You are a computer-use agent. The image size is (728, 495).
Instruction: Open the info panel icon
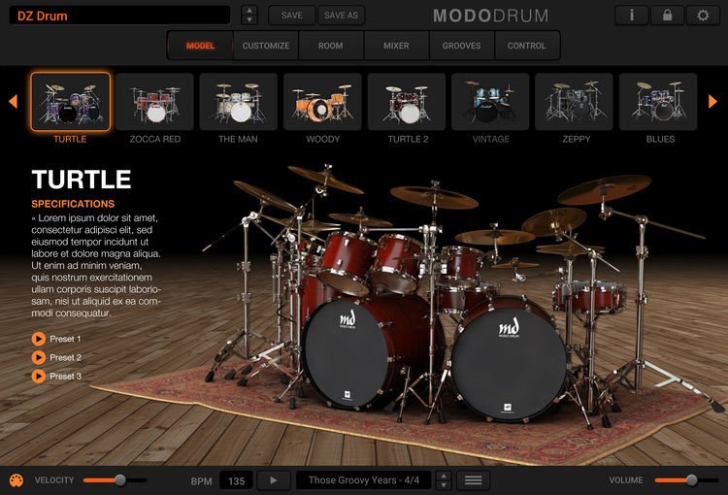631,16
